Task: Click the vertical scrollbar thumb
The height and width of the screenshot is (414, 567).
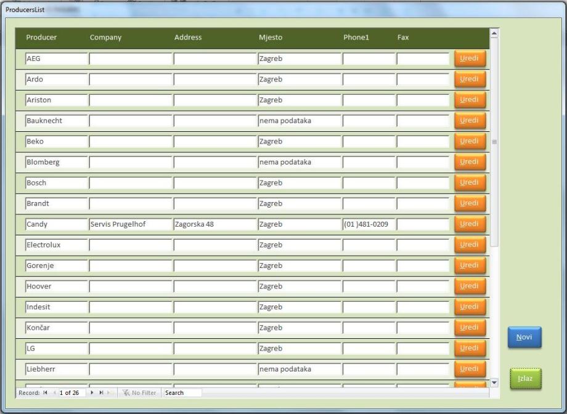Action: coord(494,142)
